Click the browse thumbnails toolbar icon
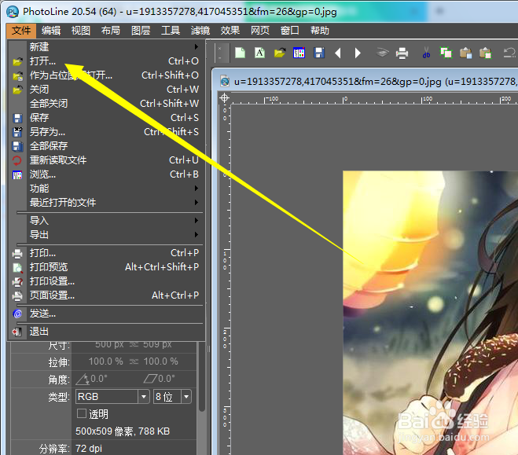The width and height of the screenshot is (518, 455). pos(299,53)
